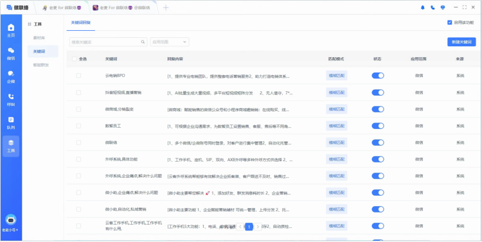The image size is (482, 242).
Task: Click keyword 云客工作手机,工作手机
Action: (134, 226)
